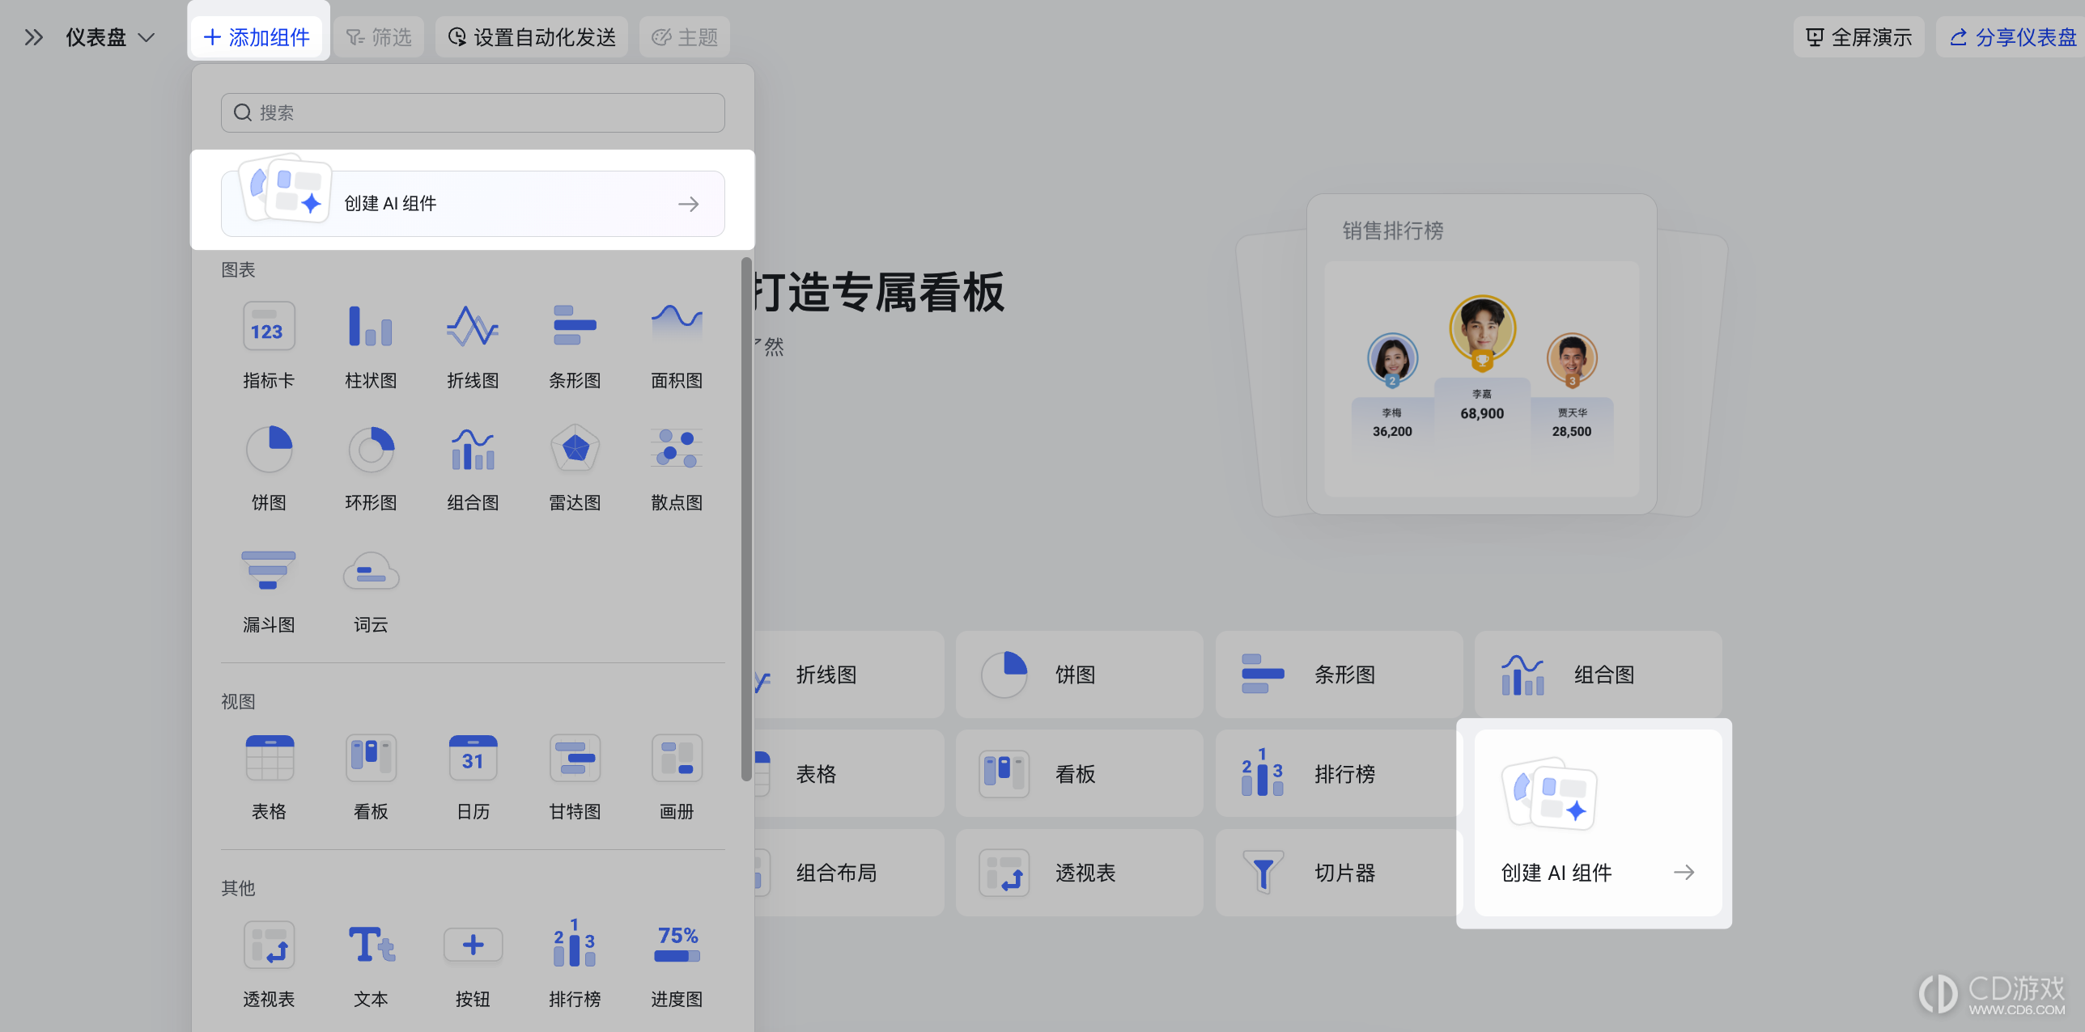The width and height of the screenshot is (2085, 1032).
Task: Select the 看板 view icon in the panel
Action: click(371, 758)
